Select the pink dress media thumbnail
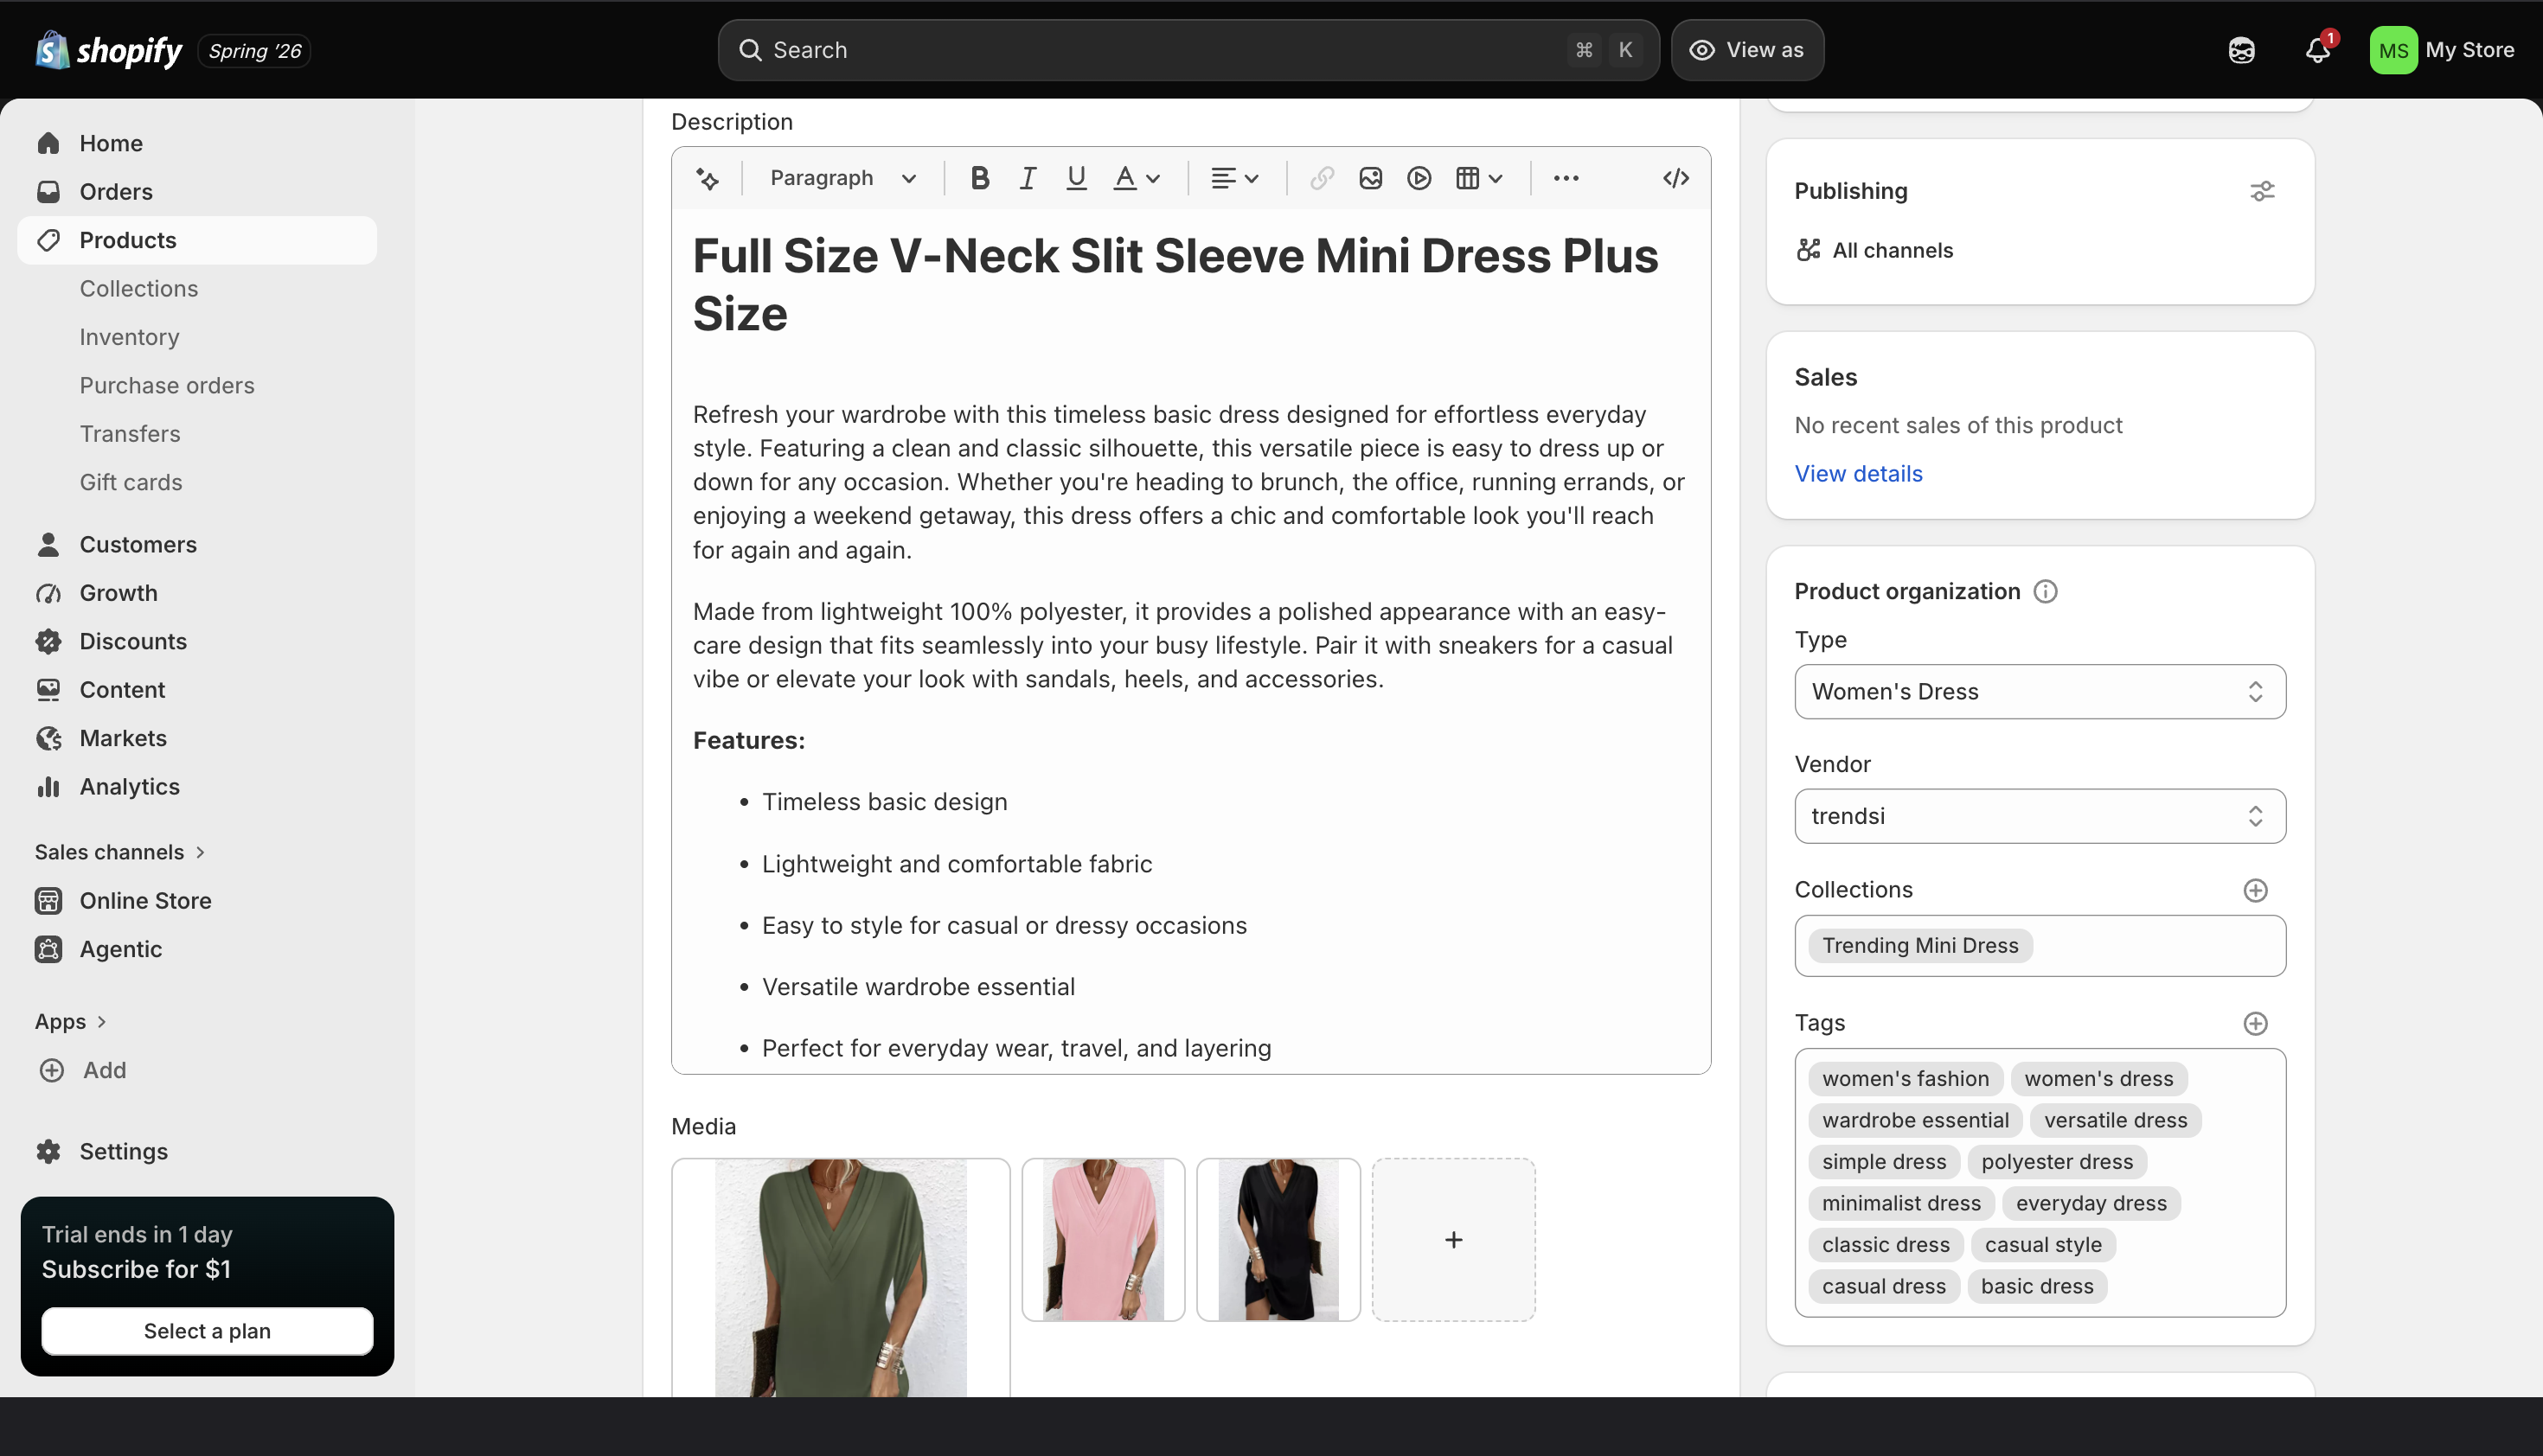The height and width of the screenshot is (1456, 2543). tap(1104, 1240)
